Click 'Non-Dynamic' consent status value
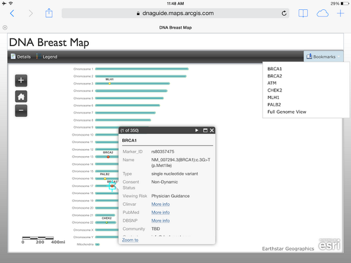This screenshot has width=351, height=263. click(164, 182)
